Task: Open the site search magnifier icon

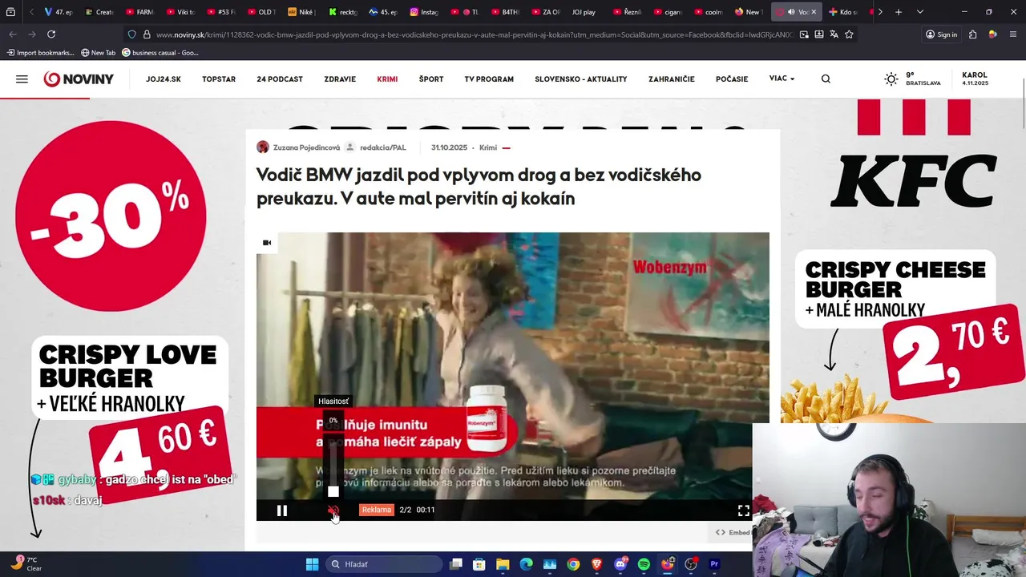Action: coord(826,79)
